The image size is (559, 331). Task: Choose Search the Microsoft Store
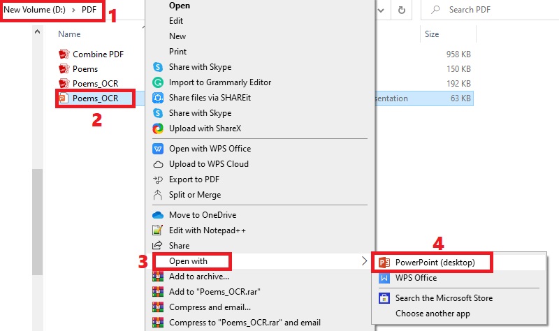tap(444, 298)
